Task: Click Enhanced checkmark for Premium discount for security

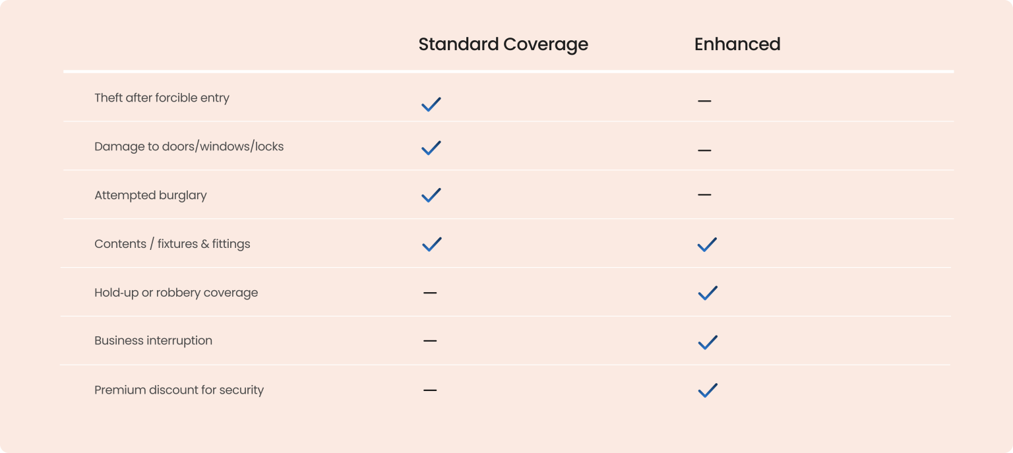Action: (x=707, y=390)
